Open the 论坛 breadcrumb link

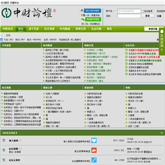8,35
